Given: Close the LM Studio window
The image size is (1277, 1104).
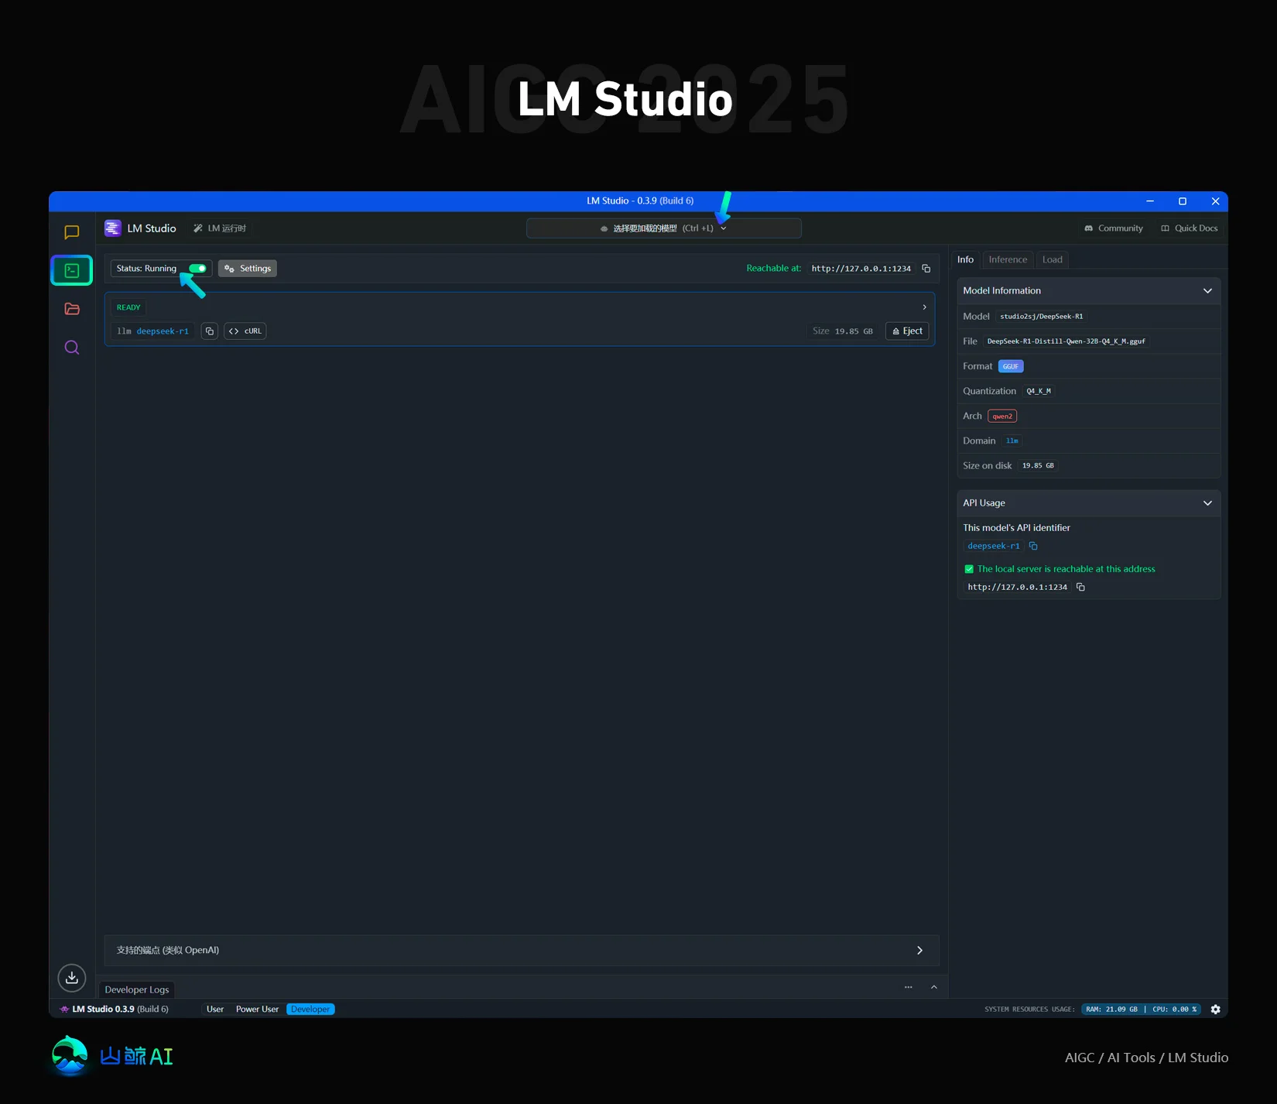Looking at the screenshot, I should click(1215, 201).
